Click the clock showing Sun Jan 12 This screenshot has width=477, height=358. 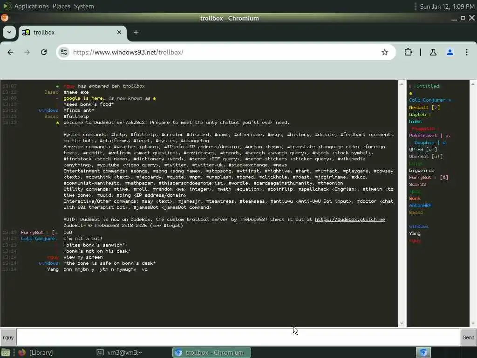pyautogui.click(x=447, y=7)
